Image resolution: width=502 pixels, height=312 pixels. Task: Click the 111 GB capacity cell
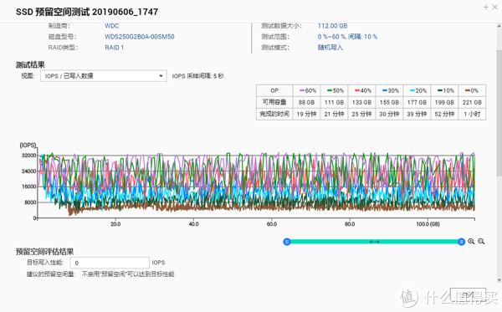coord(334,102)
